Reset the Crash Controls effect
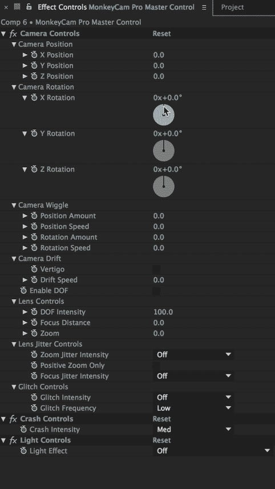Screen dimensions: 275x489 click(x=161, y=419)
